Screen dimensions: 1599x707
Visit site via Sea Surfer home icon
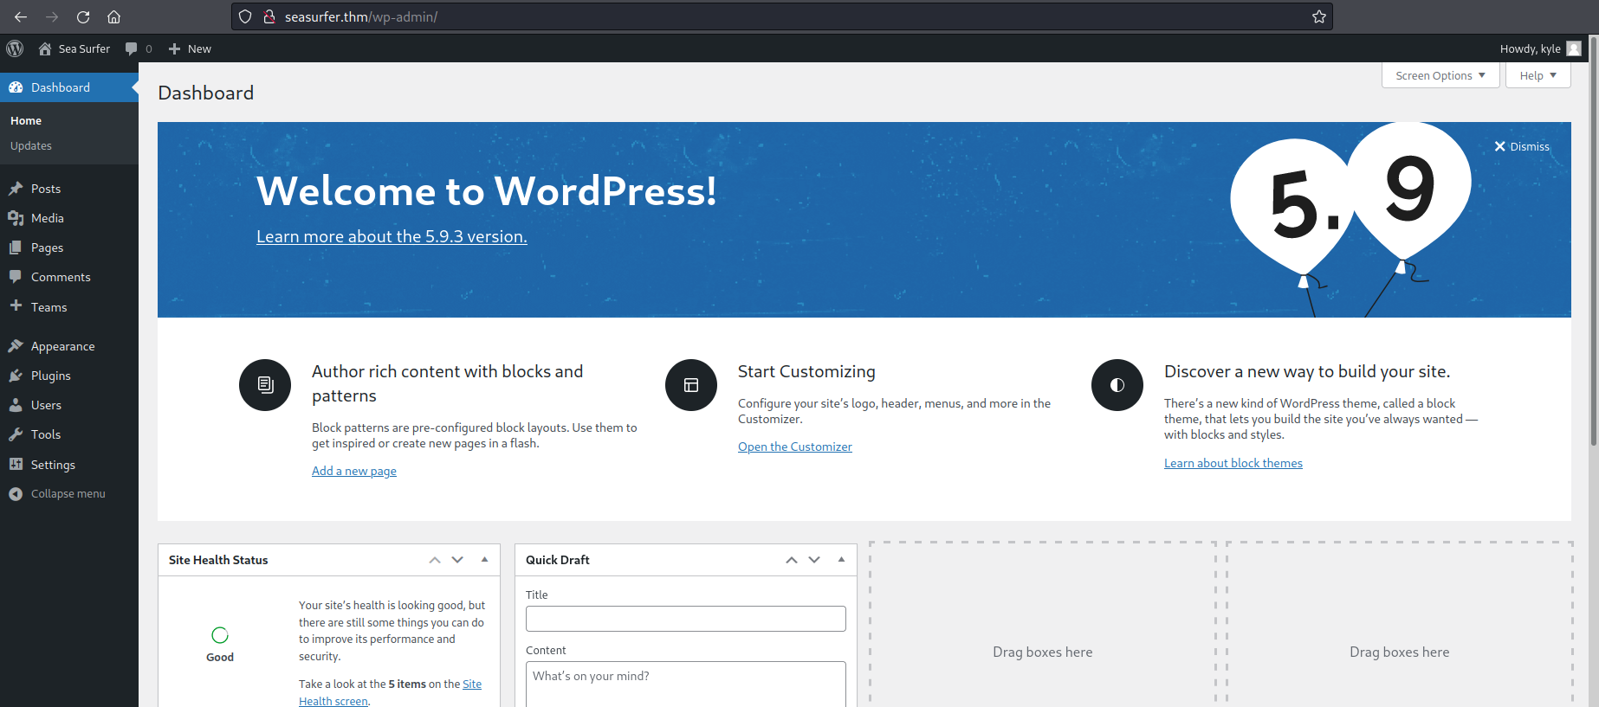pos(45,48)
